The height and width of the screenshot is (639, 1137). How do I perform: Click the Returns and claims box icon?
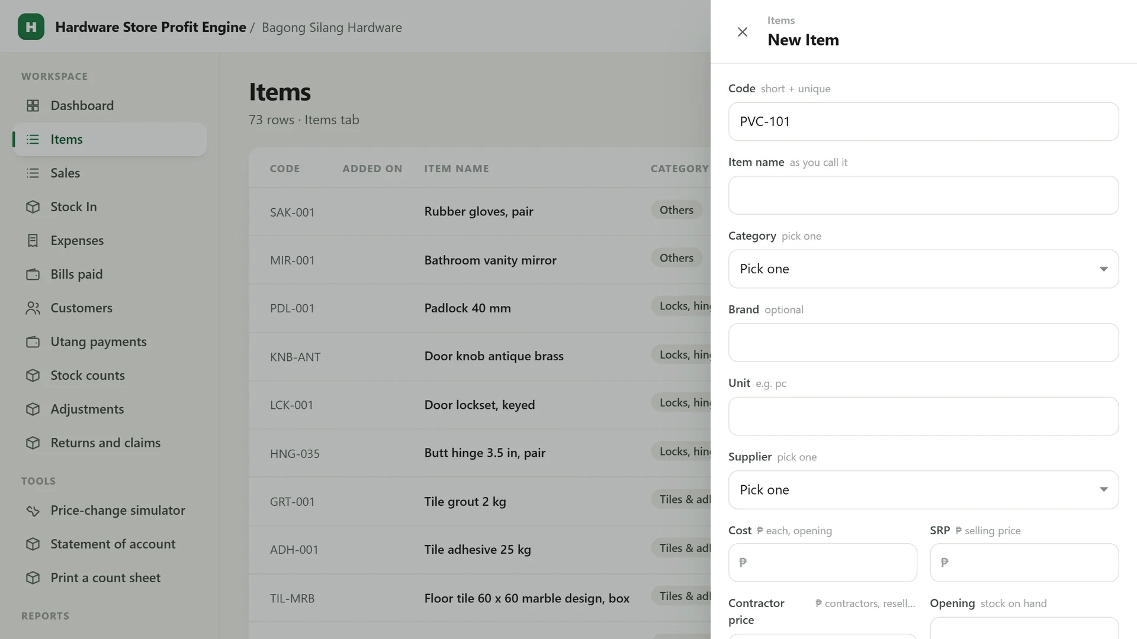pyautogui.click(x=33, y=443)
